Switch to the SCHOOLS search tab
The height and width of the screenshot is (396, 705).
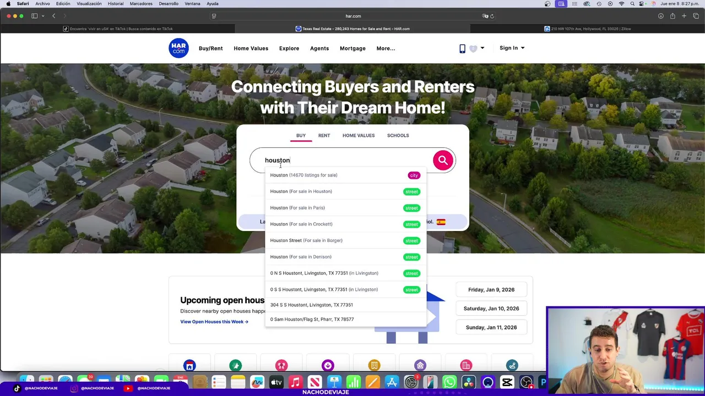398,135
